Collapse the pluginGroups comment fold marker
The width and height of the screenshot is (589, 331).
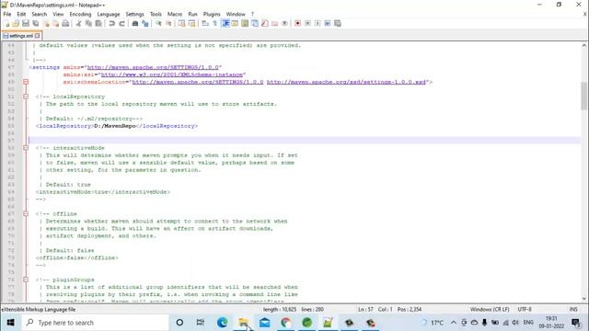[26, 280]
